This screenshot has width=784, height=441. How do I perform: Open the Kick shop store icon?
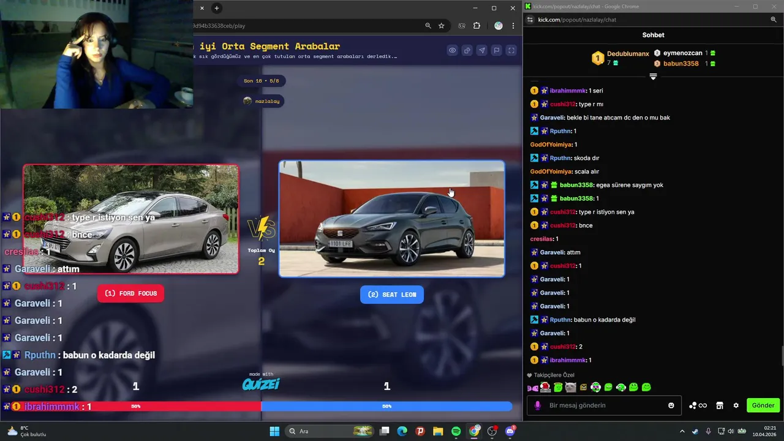pyautogui.click(x=720, y=405)
